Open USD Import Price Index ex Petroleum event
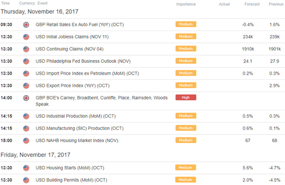 pos(87,73)
